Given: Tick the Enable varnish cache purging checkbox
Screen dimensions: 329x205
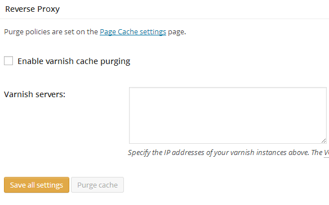Looking at the screenshot, I should [x=8, y=61].
